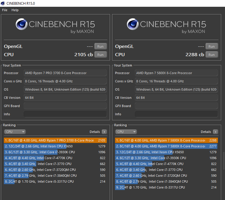Select the 2277 score Ryzen 5800X entry

point(166,146)
